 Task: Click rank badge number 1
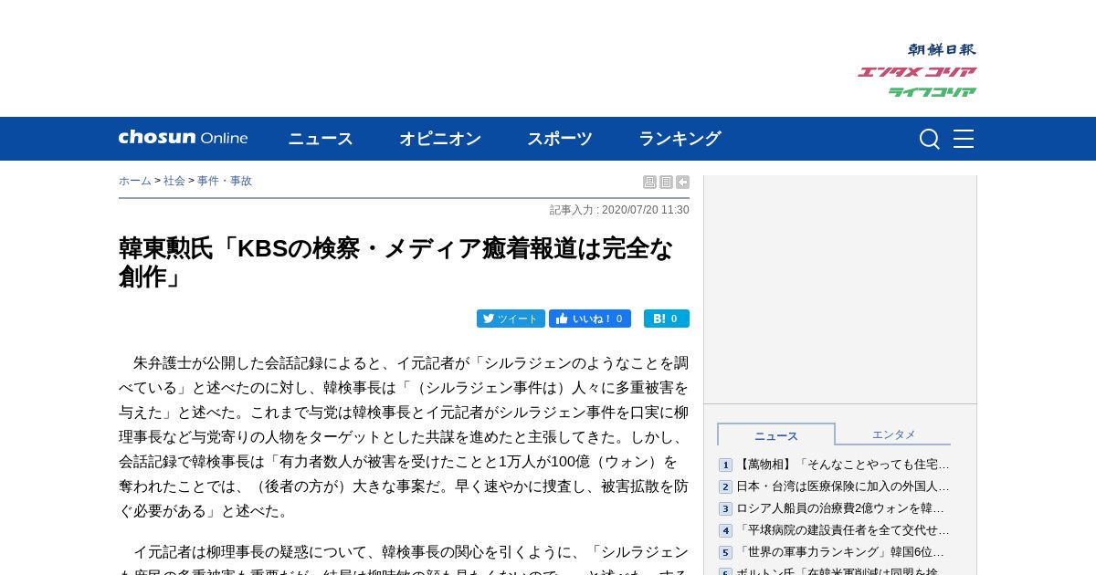(x=725, y=465)
